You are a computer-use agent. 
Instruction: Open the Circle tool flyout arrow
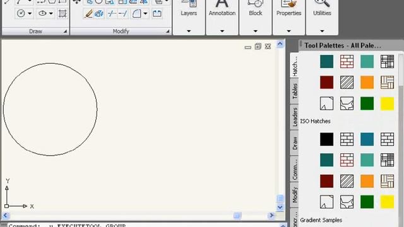coord(30,13)
